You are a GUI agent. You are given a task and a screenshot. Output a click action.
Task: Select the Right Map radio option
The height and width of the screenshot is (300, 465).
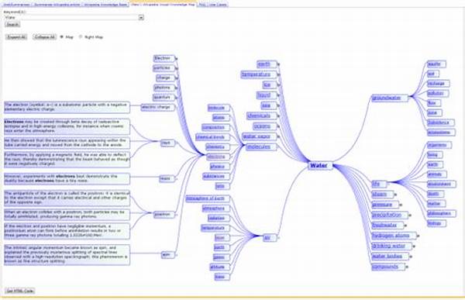click(81, 37)
